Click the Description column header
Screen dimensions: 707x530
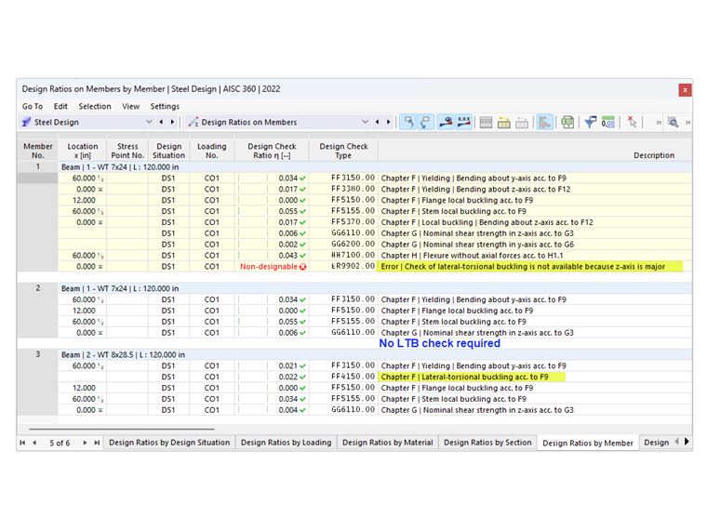535,151
